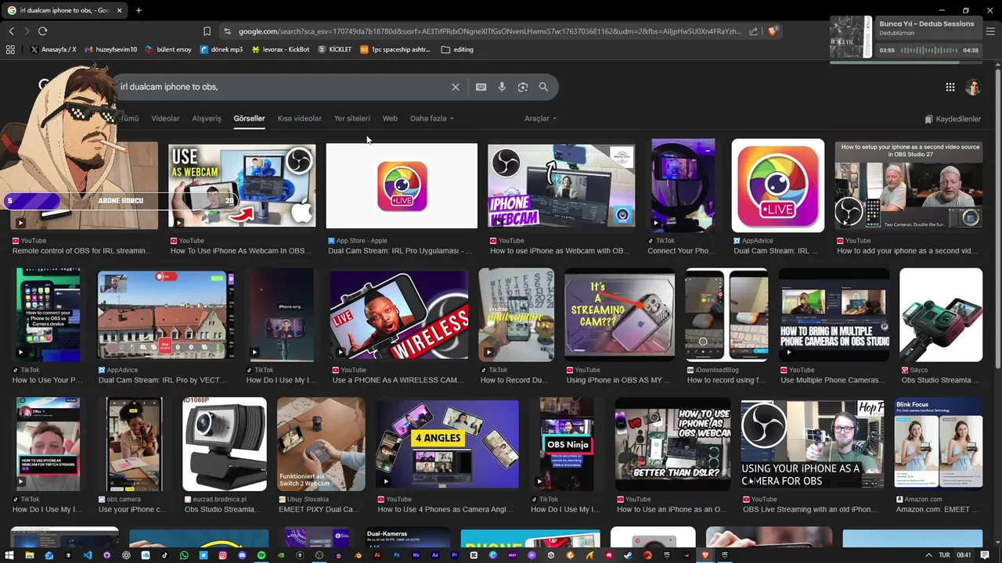Open site settings icon left of URL

click(x=227, y=31)
